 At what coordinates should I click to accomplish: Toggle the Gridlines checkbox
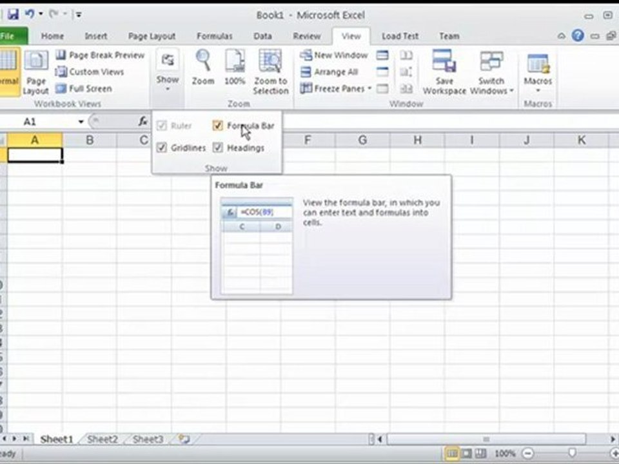(x=161, y=148)
